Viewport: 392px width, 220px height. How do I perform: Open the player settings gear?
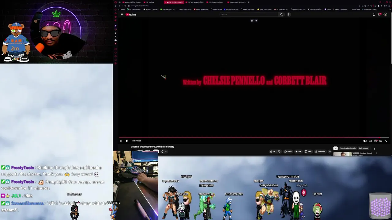(x=375, y=141)
